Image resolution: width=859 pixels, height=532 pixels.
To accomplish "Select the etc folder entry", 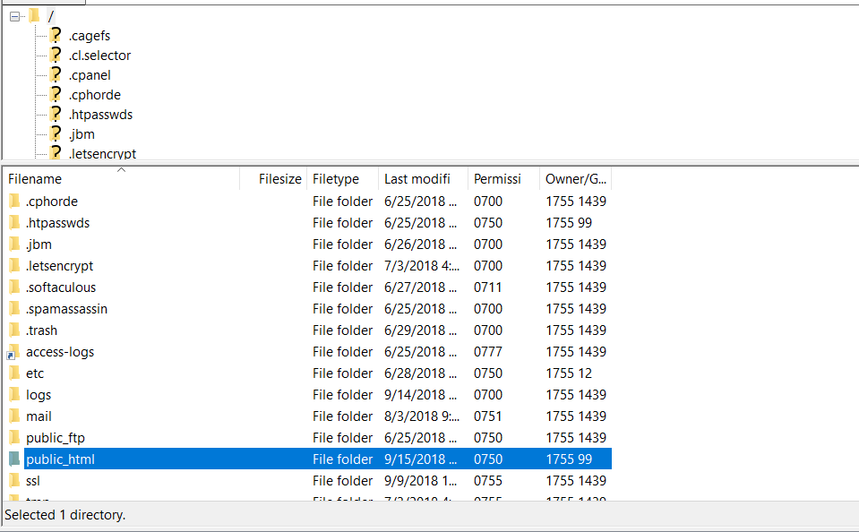I will pyautogui.click(x=35, y=373).
